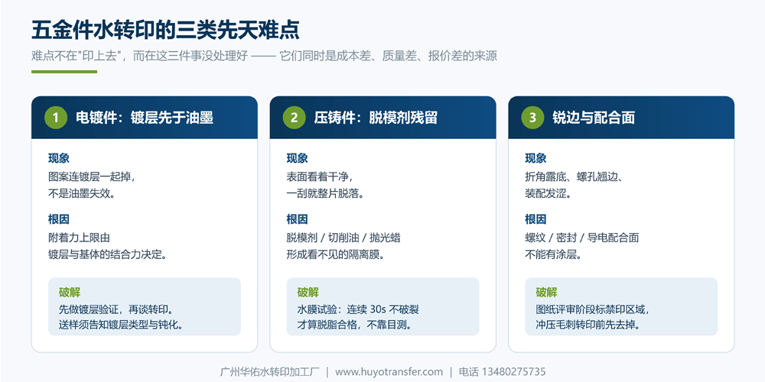Click the text 先做镀层验证，再谈转印。
Screen dimensions: 765x382
click(x=116, y=309)
